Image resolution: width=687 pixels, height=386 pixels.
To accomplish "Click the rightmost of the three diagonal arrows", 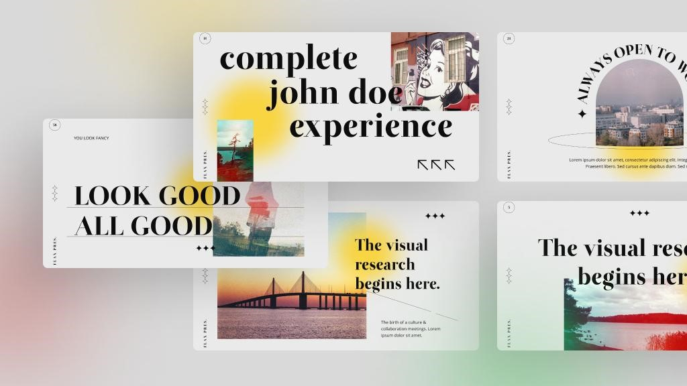I will (450, 165).
